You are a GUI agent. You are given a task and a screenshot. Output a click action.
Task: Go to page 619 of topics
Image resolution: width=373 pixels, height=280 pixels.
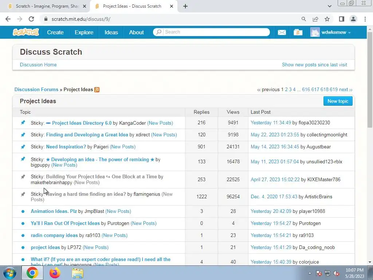point(334,90)
